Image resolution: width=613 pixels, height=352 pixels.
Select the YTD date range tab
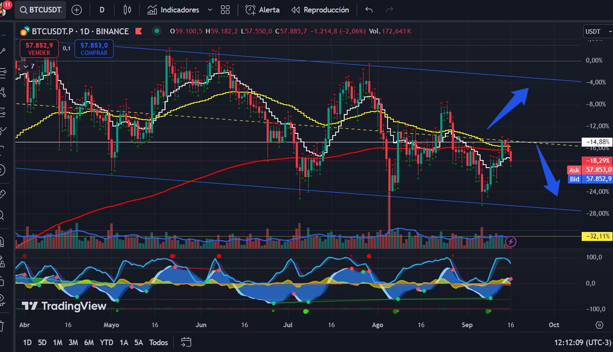[x=107, y=342]
